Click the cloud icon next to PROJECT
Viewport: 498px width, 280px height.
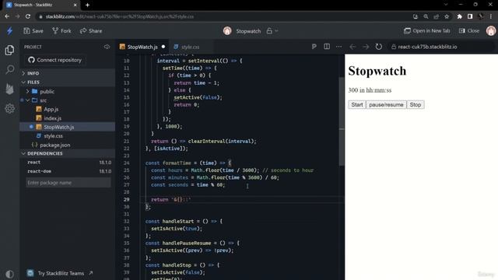click(107, 47)
